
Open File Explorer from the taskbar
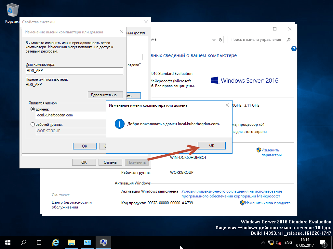(71, 242)
